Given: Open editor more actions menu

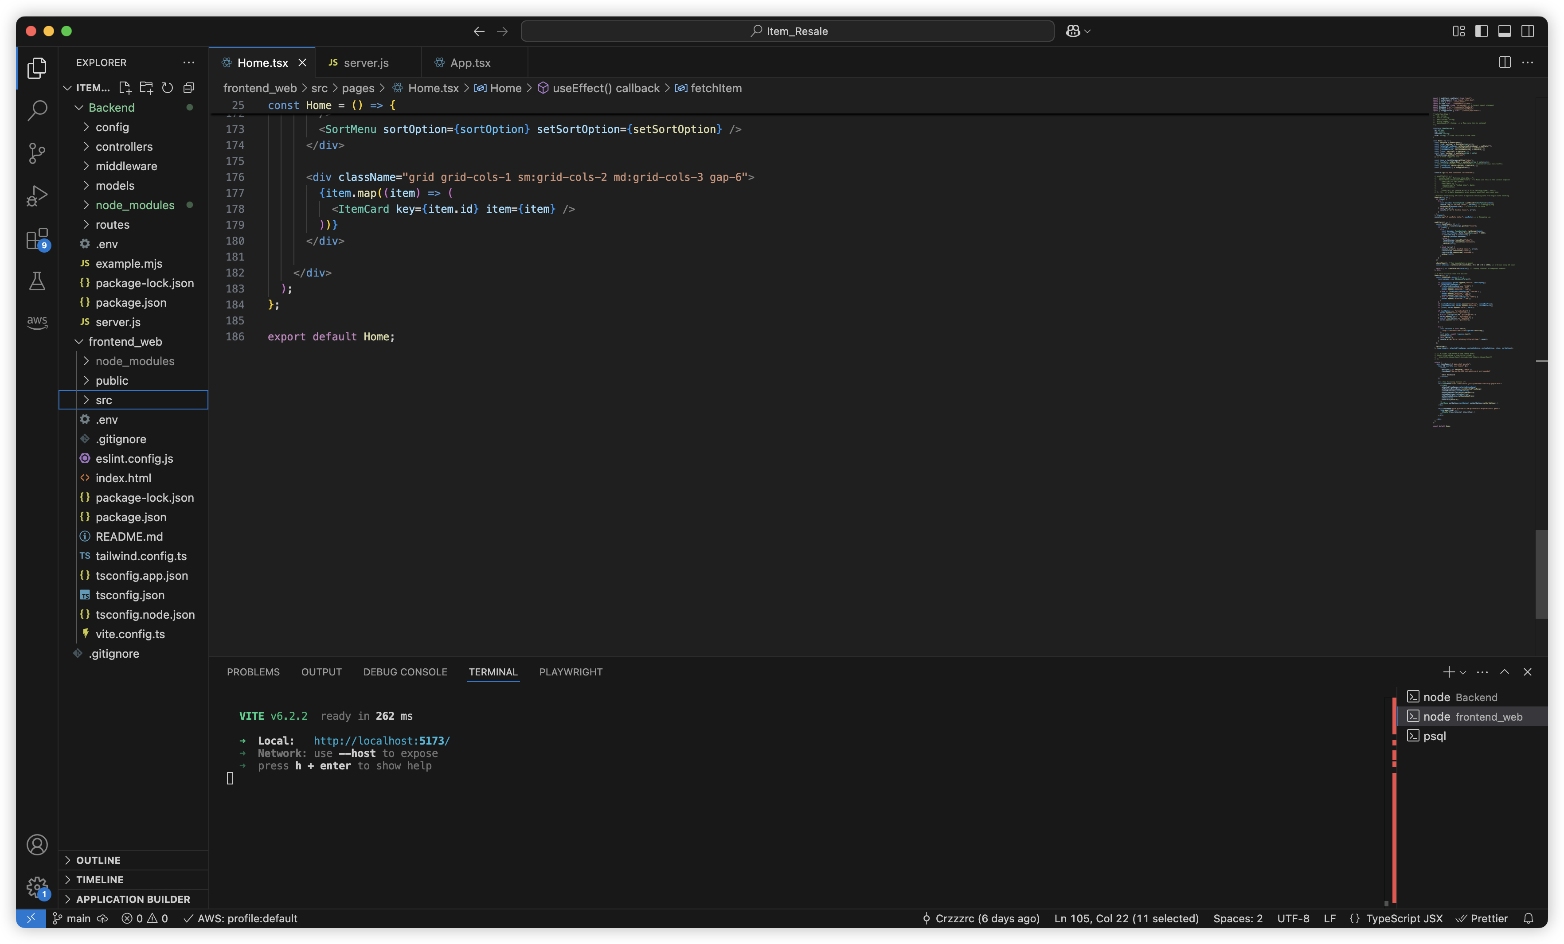Looking at the screenshot, I should point(1527,62).
